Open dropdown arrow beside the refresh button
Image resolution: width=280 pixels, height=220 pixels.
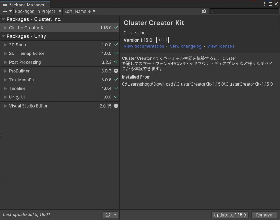coord(115,215)
